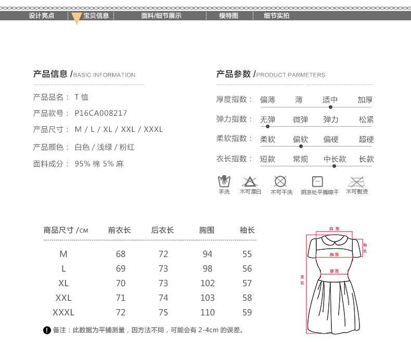Switch to 面料/细节展示 tab
The image size is (411, 342).
point(161,16)
